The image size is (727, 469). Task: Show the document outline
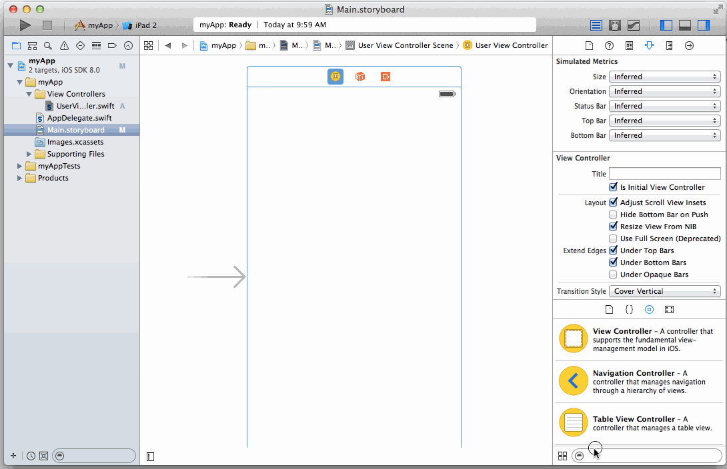(x=150, y=457)
